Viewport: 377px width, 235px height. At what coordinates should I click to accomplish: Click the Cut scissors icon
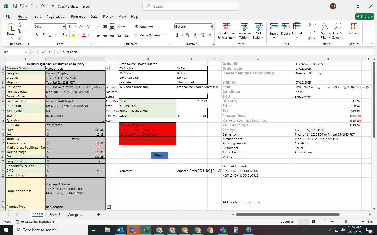click(20, 25)
